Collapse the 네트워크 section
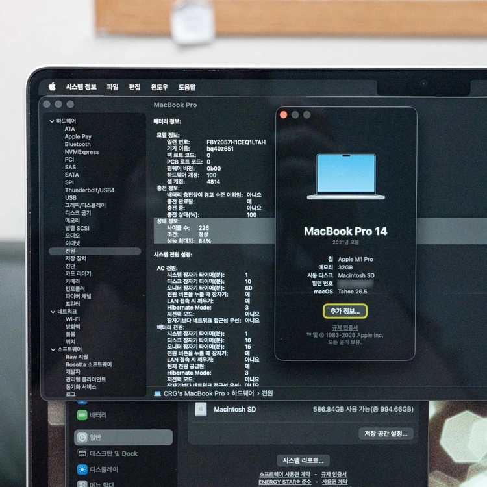The width and height of the screenshot is (487, 487). click(x=53, y=312)
